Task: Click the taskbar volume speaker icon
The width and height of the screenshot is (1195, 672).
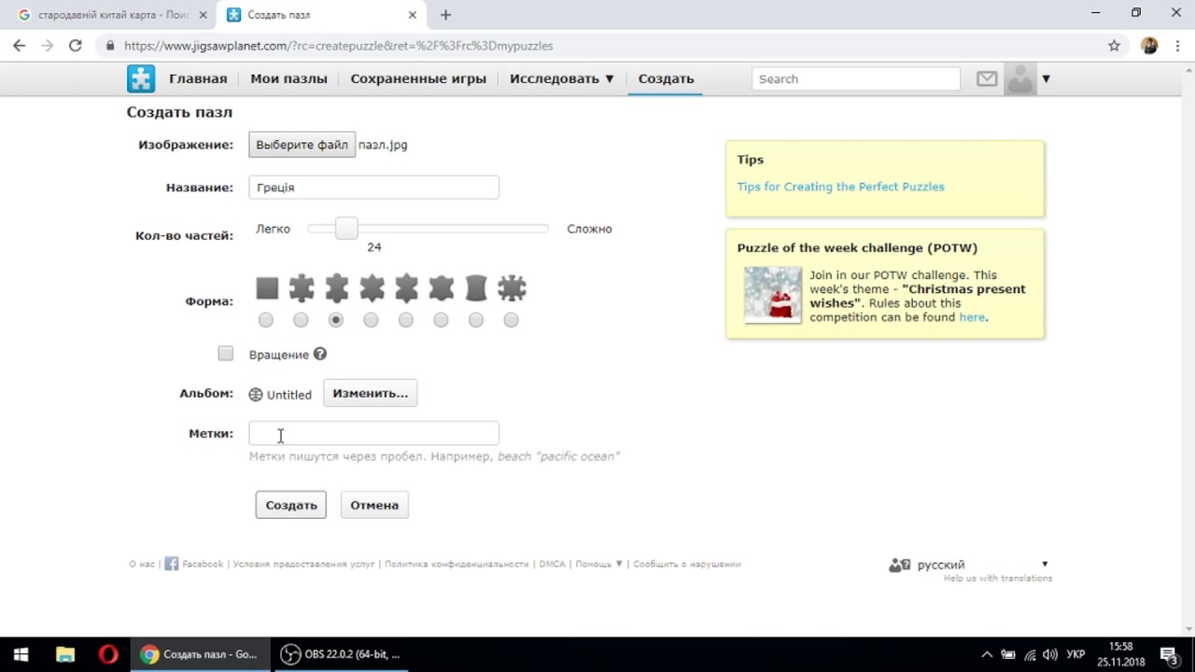Action: point(1050,654)
